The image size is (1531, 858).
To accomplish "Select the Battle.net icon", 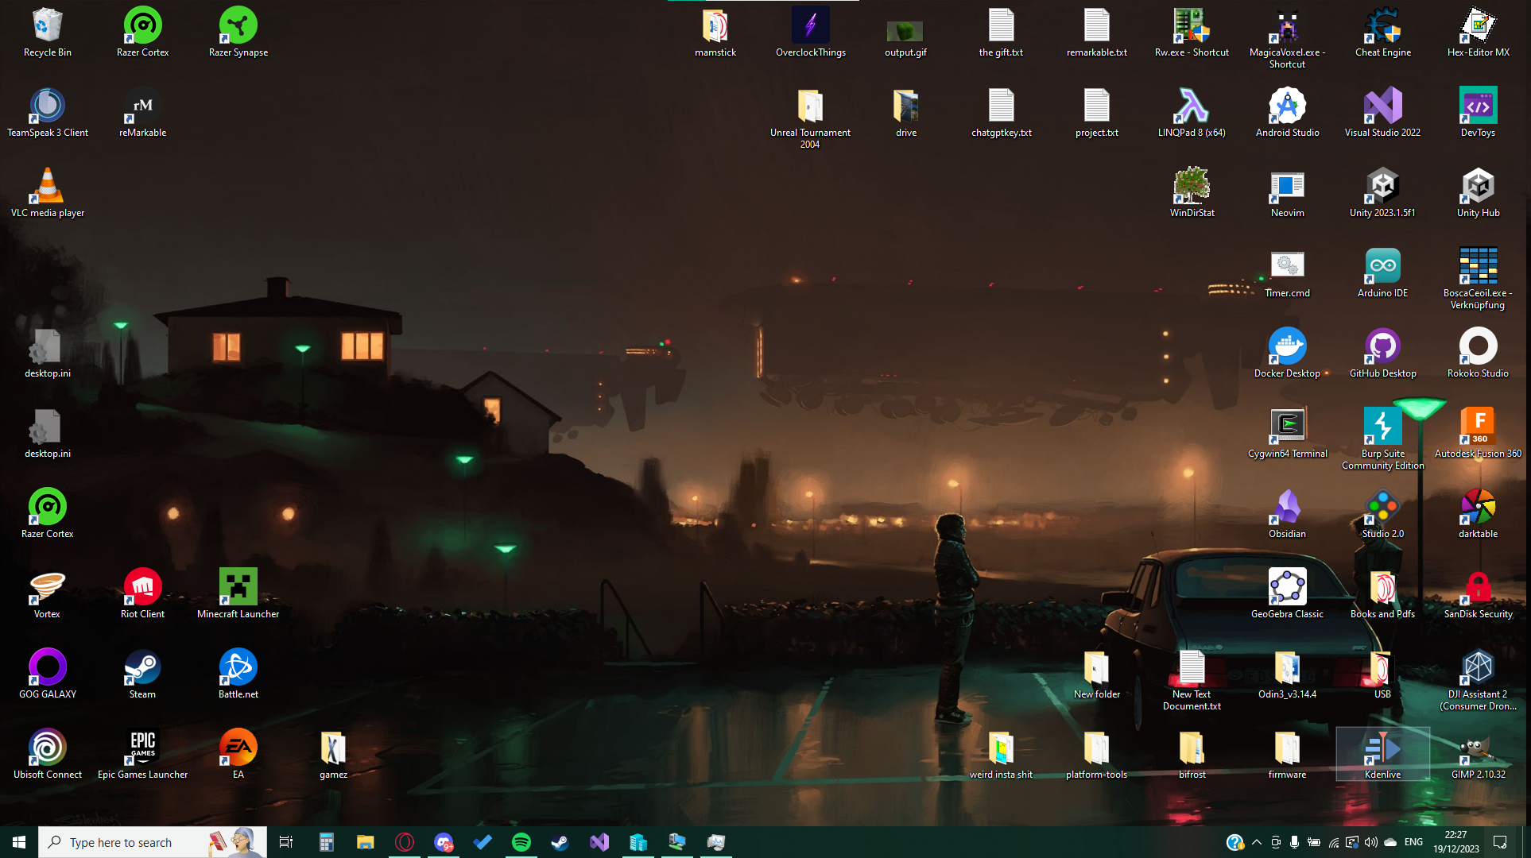I will click(x=238, y=674).
